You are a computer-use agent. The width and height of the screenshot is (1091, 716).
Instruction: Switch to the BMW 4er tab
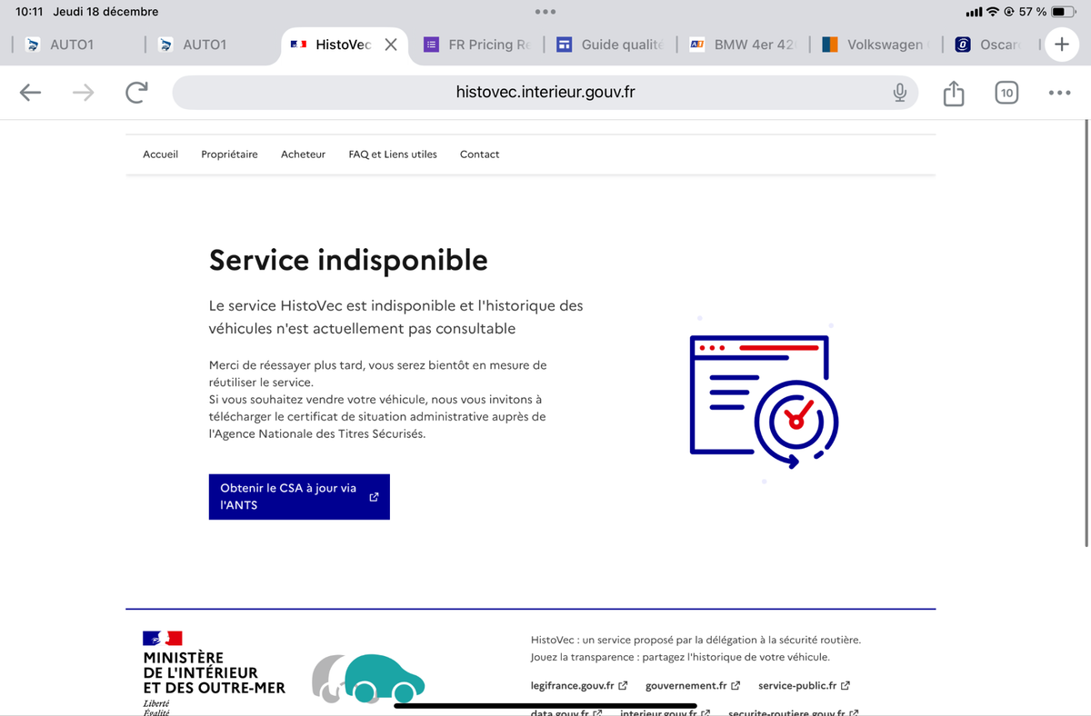click(744, 45)
